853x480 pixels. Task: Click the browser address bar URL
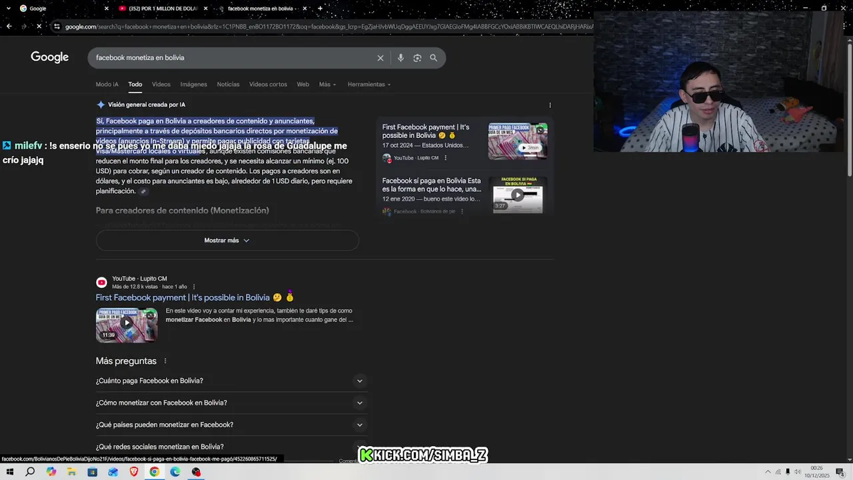pos(327,27)
